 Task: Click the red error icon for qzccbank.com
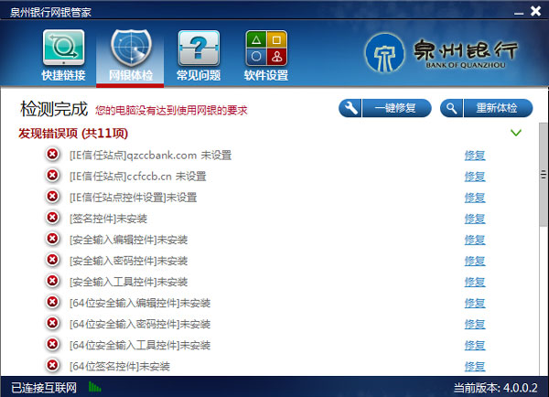[53, 155]
